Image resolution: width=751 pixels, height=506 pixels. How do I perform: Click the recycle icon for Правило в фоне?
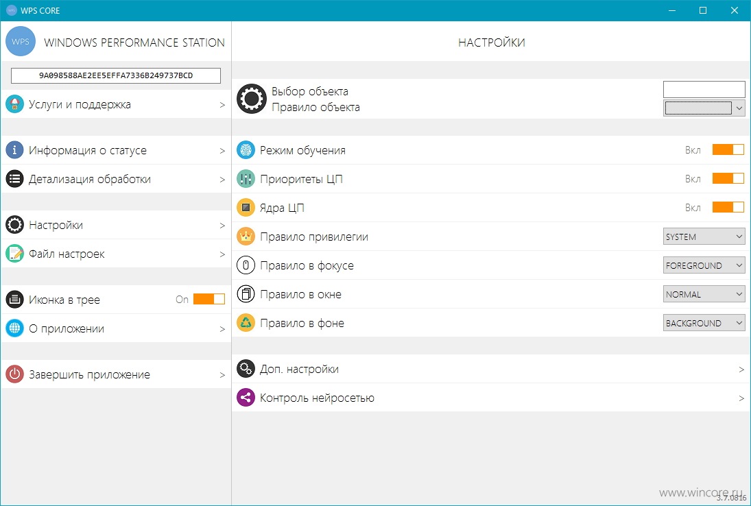[x=246, y=323]
